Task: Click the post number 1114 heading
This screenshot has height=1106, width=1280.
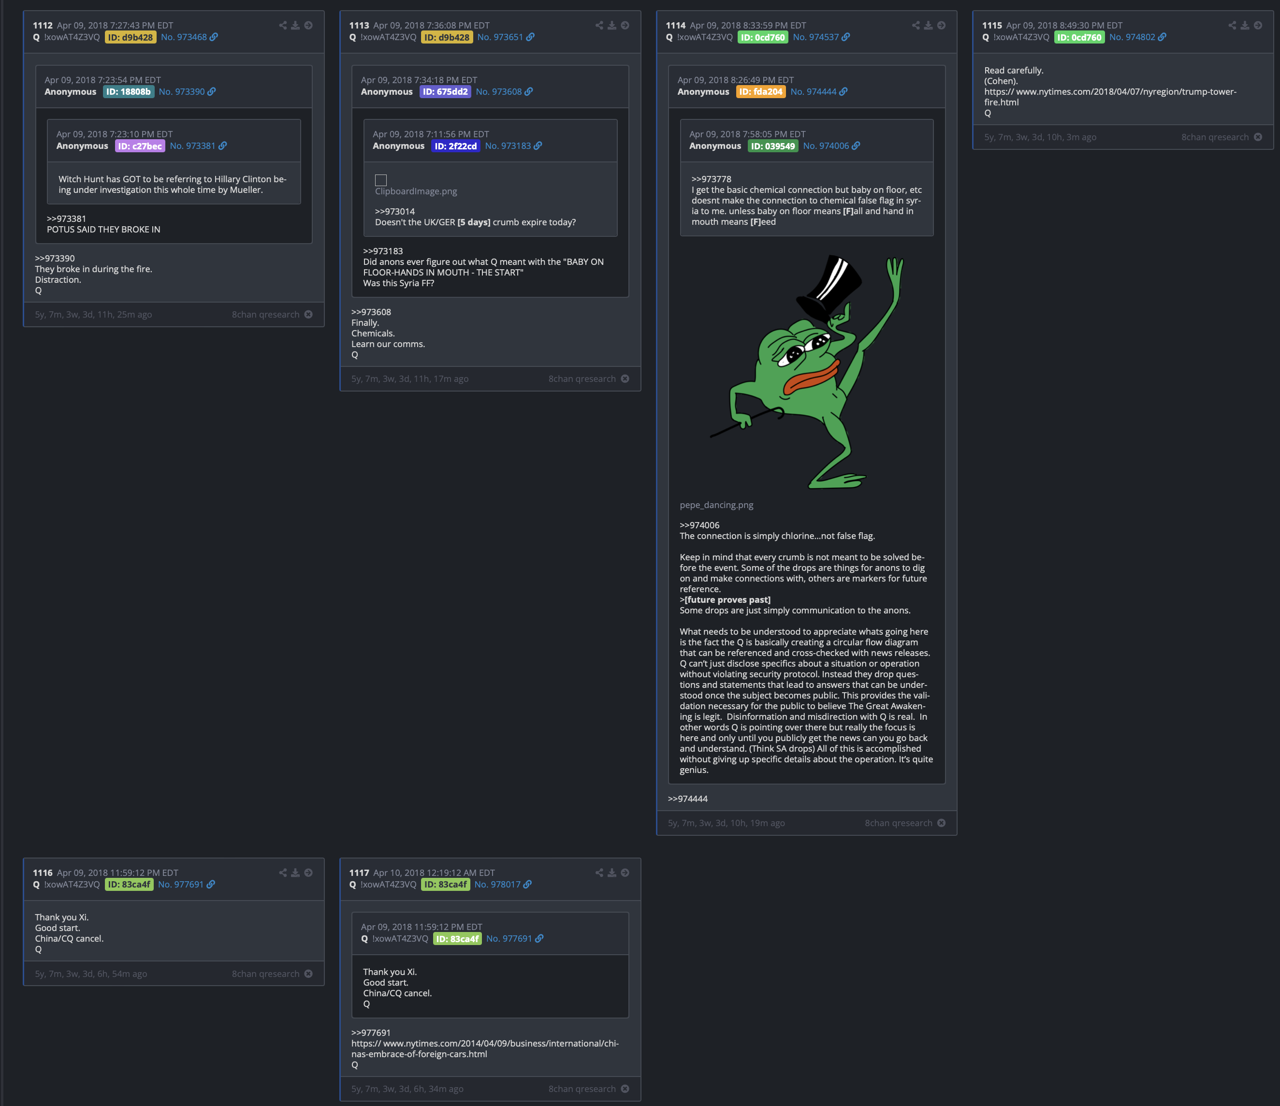Action: 676,25
